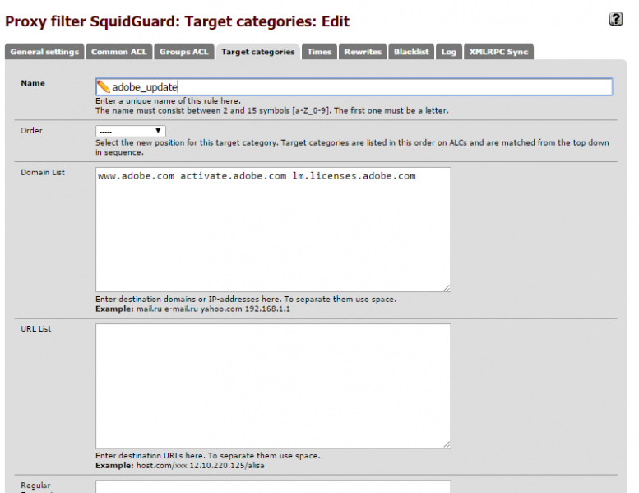Click the 'Enter a unique name' hint

point(168,100)
